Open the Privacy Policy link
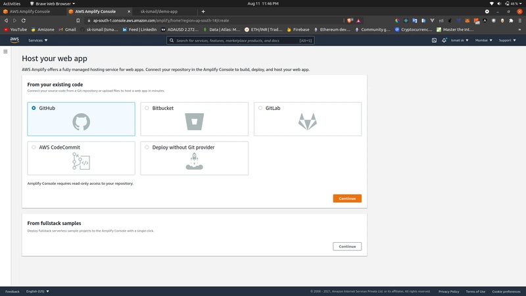Screen dimensions: 526x296 click(x=448, y=291)
